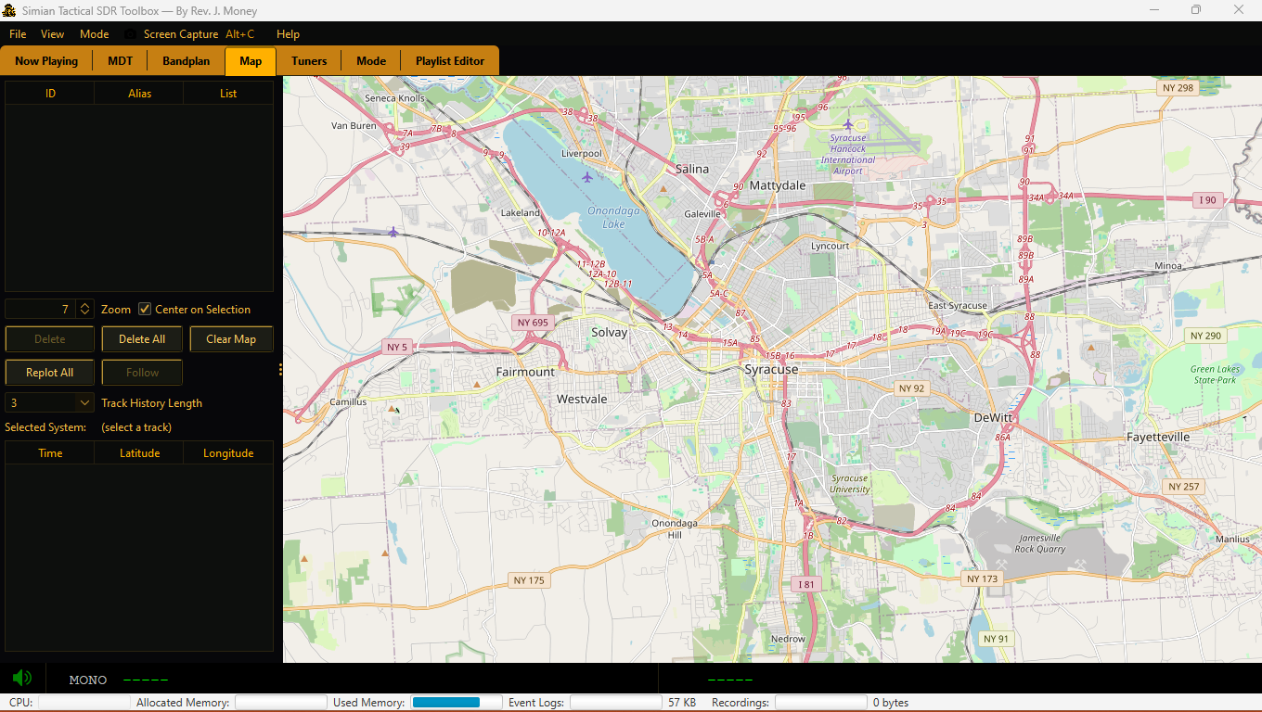The width and height of the screenshot is (1262, 712).
Task: Click the Delete All button
Action: [142, 339]
